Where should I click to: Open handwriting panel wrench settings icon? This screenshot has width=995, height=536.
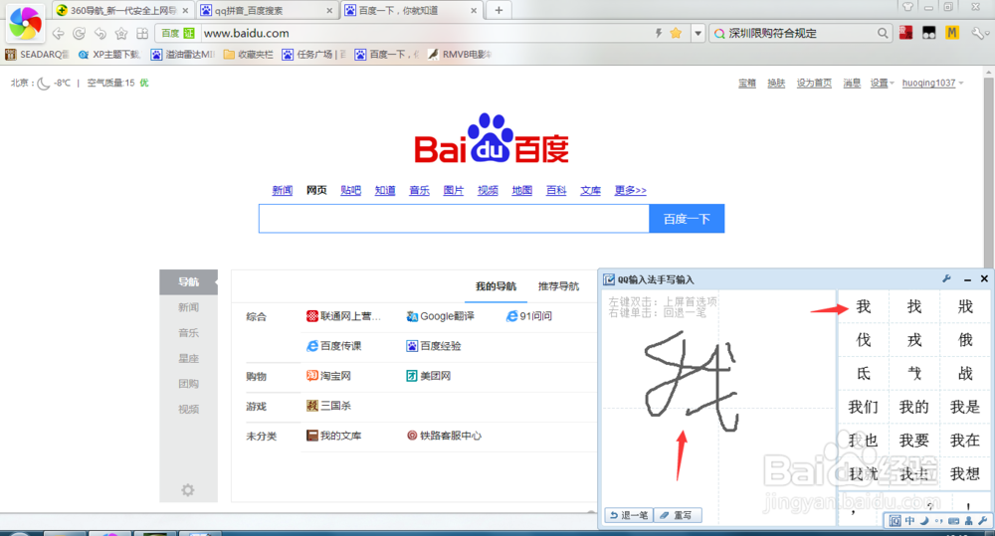[946, 278]
